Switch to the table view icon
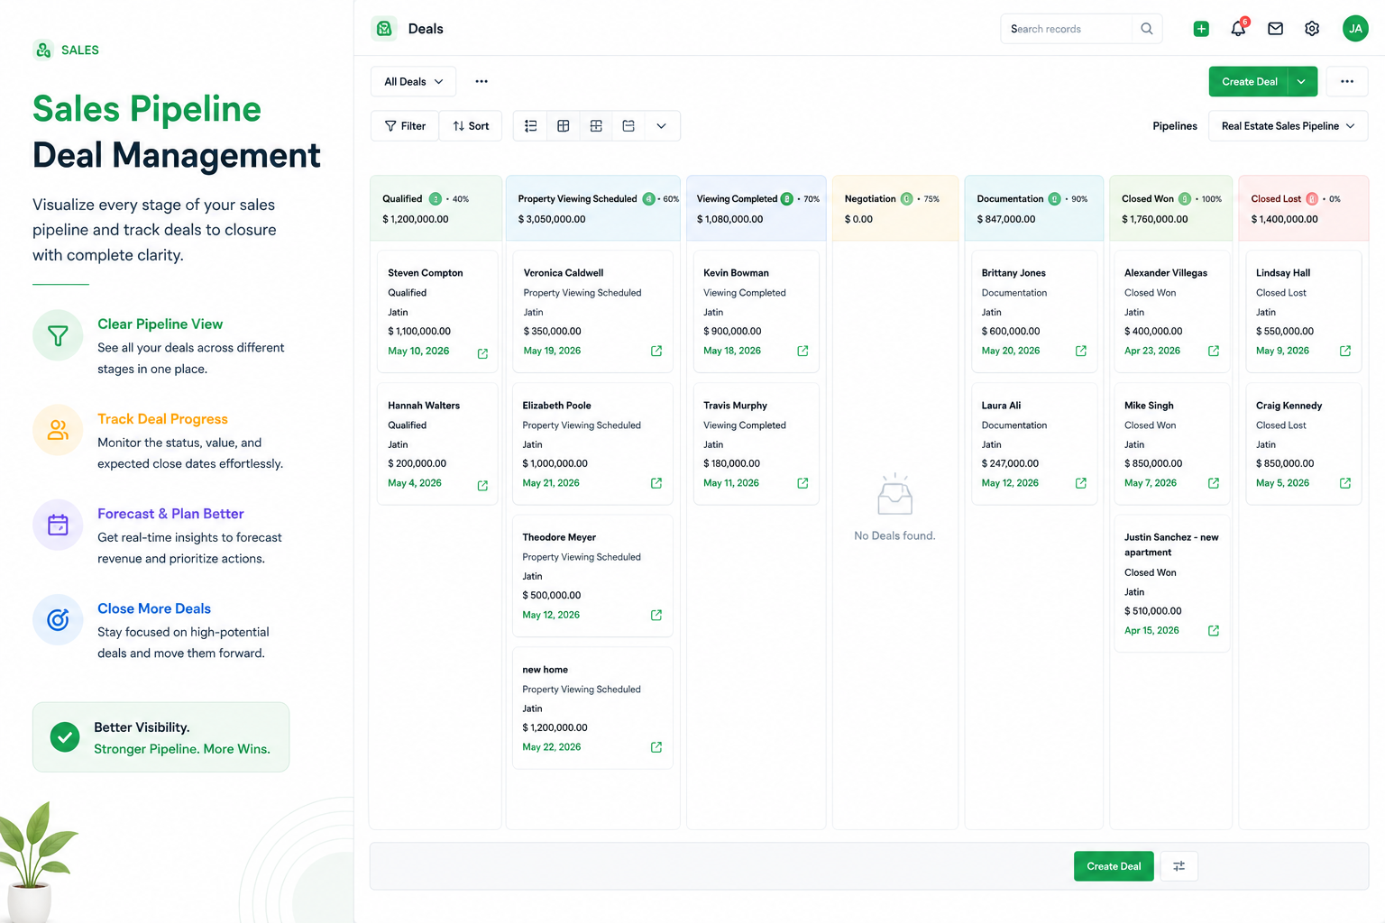This screenshot has width=1385, height=923. point(564,126)
